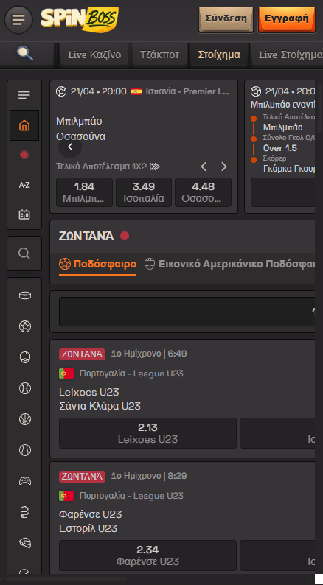Bet 2.13 on Leixoes U23
This screenshot has height=585, width=323.
tap(148, 433)
